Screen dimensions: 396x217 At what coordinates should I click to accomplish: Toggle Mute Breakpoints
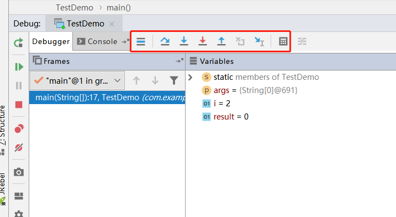click(x=19, y=148)
